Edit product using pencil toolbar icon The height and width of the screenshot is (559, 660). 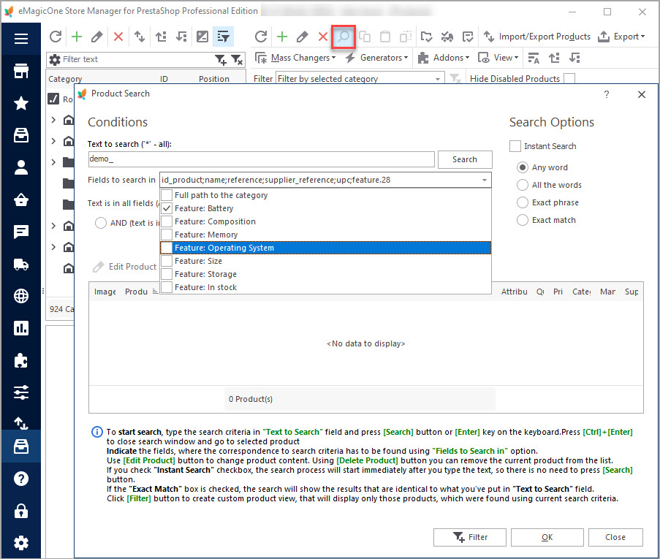tap(302, 37)
